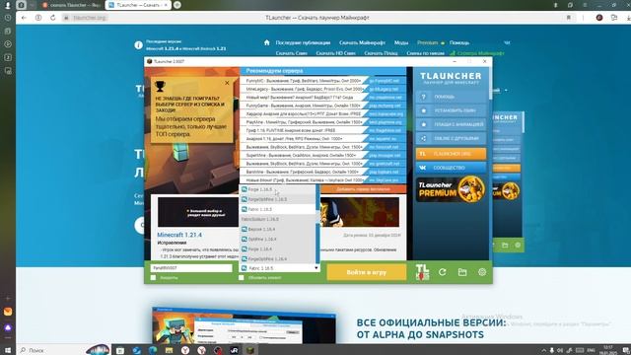Open a new browser tab
This screenshot has height=355, width=631.
coord(176,5)
